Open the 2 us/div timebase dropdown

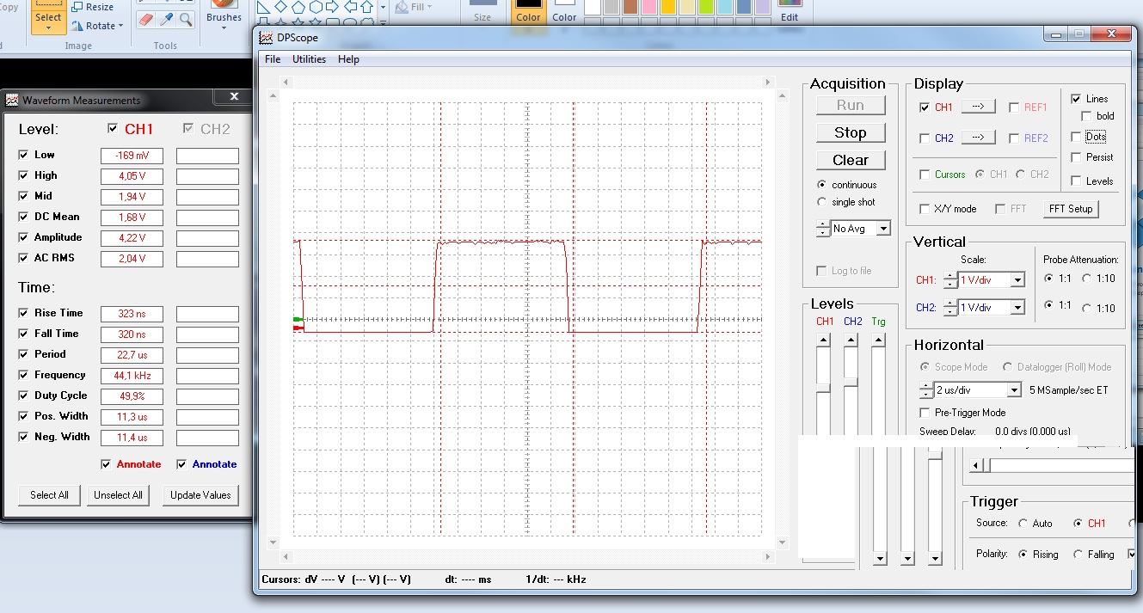click(1013, 390)
